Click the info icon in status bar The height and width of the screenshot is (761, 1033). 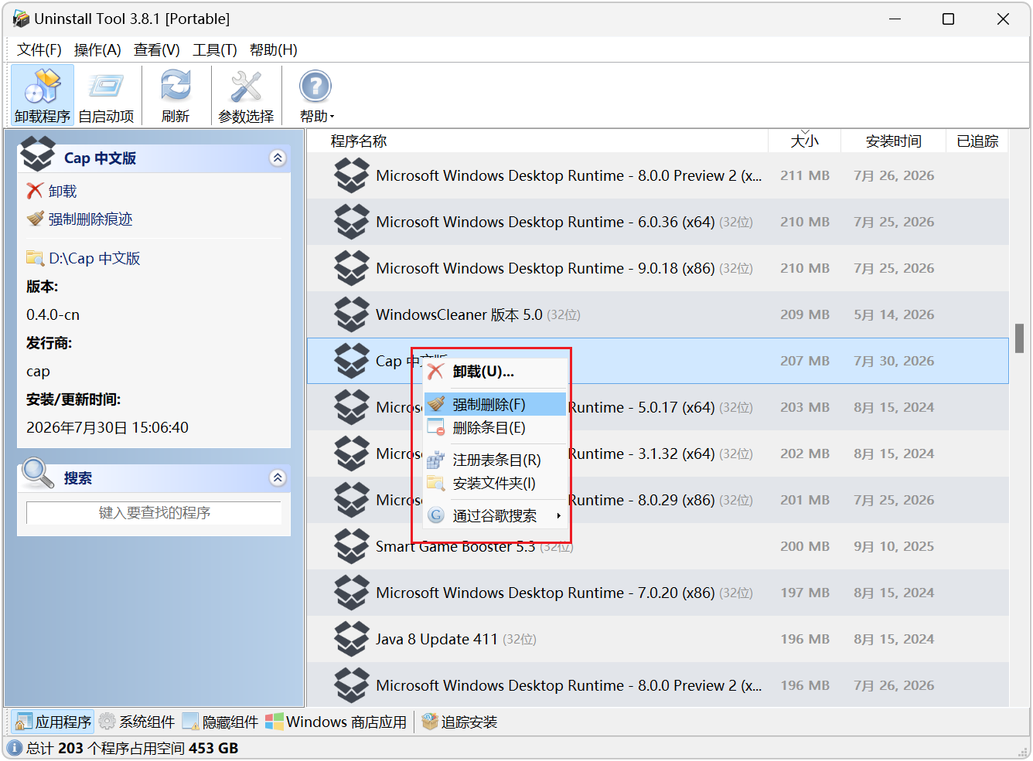tap(15, 748)
